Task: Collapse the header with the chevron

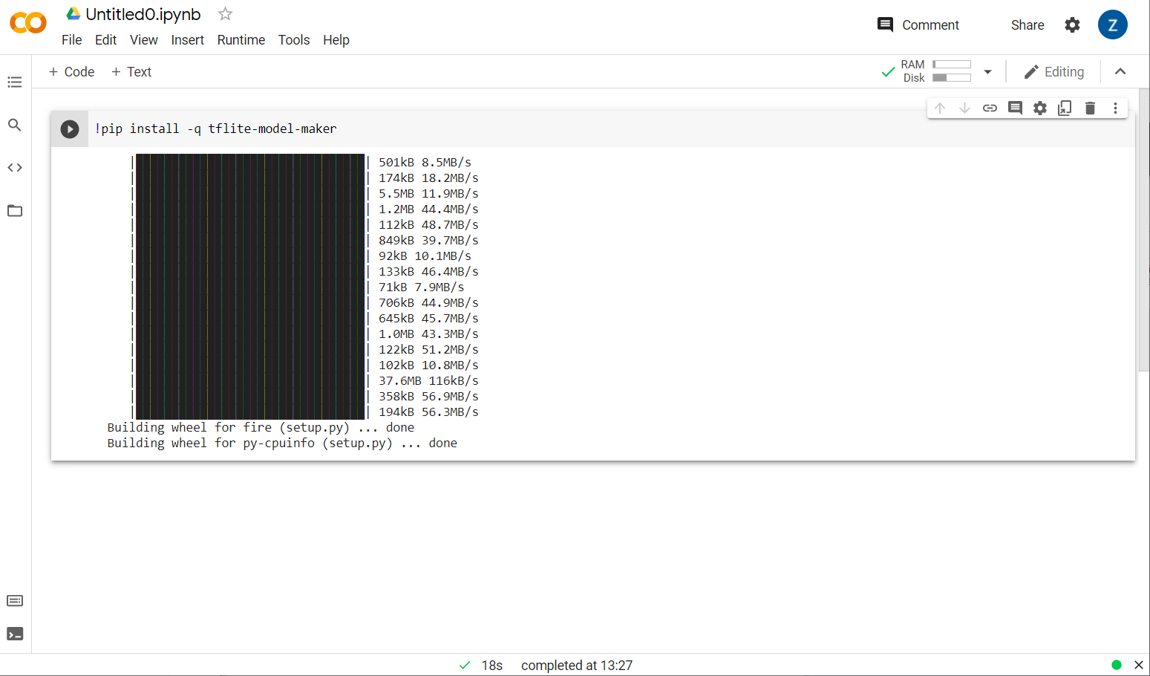Action: point(1120,71)
